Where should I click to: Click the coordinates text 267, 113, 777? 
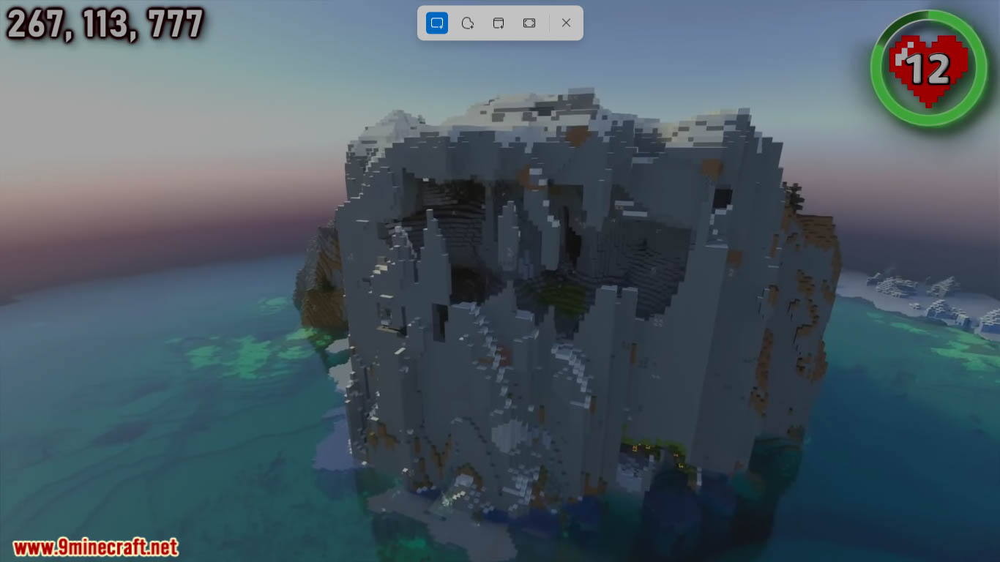[105, 24]
